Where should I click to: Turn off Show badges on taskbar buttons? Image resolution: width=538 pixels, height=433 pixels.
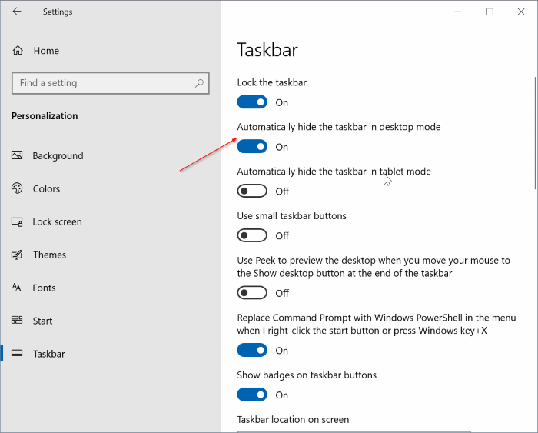pos(252,395)
